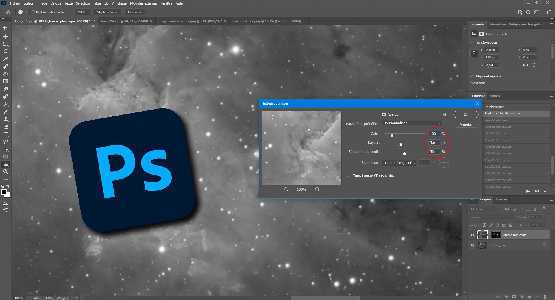Click the Rayon slider handle
The image size is (555, 300).
[401, 144]
